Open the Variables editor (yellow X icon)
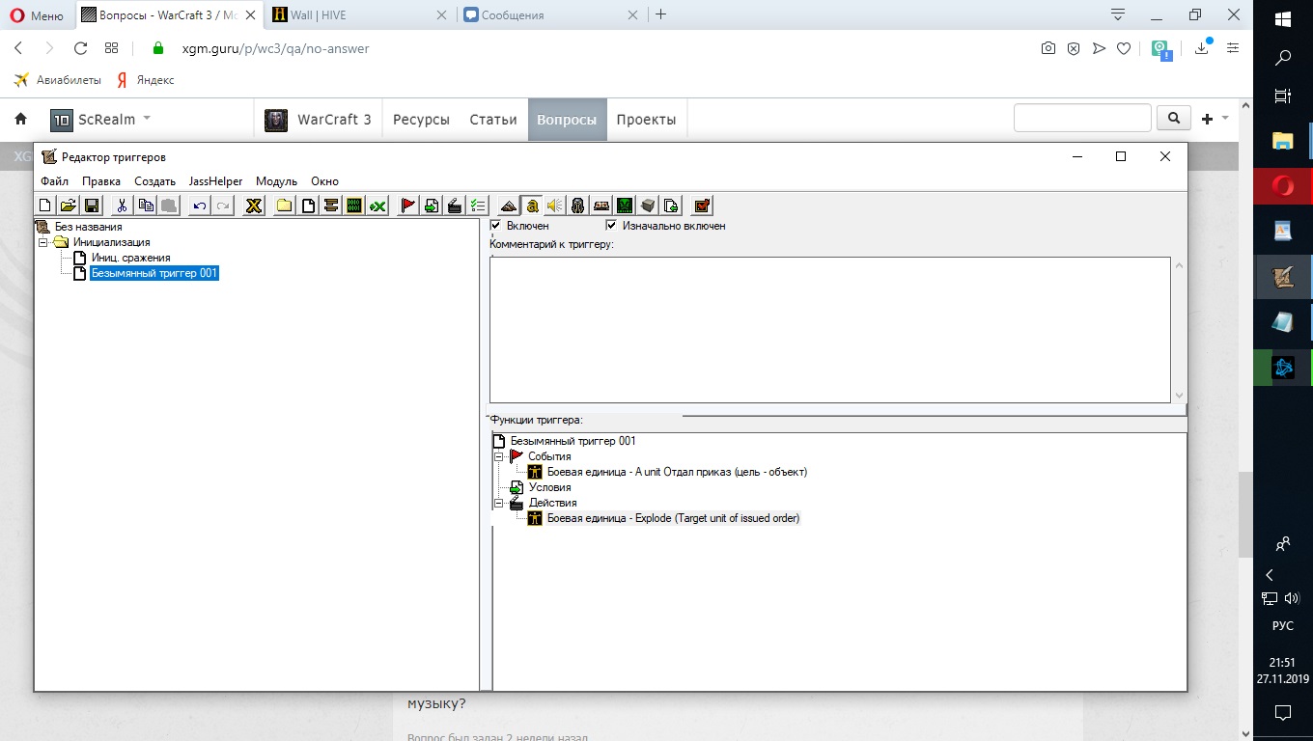 pos(254,205)
